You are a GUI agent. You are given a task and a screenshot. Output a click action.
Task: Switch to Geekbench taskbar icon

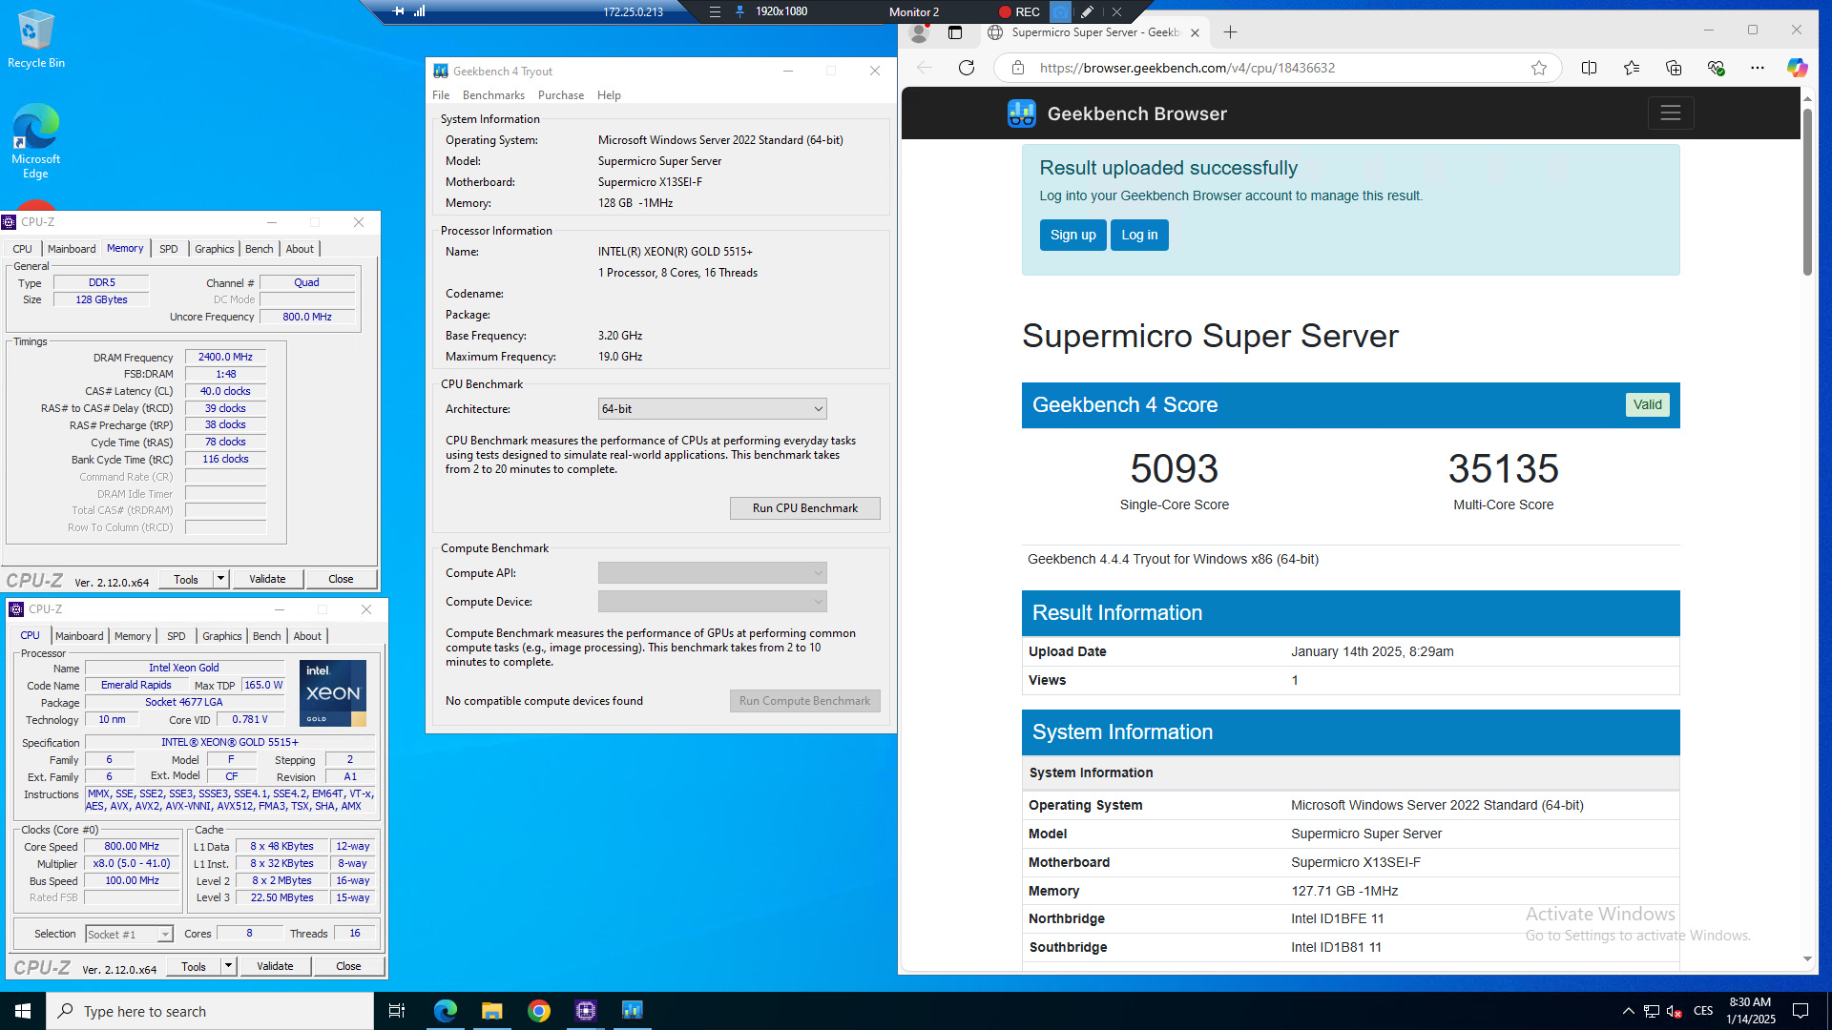pos(633,1011)
